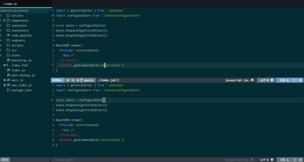Click the Apple icon in upper statusline
Image resolution: width=304 pixels, height=162 pixels.
point(272,80)
